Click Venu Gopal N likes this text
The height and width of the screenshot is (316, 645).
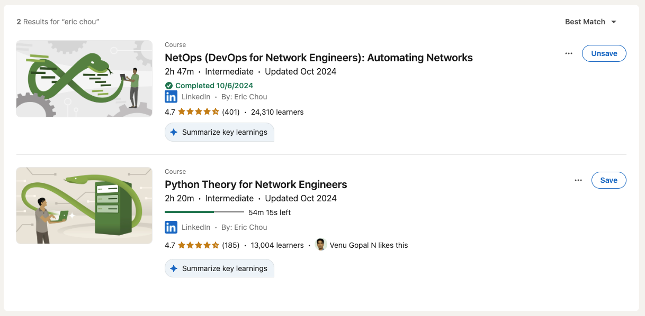tap(369, 245)
